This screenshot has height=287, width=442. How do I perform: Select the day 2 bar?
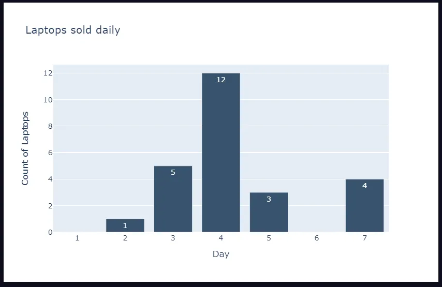coord(125,225)
